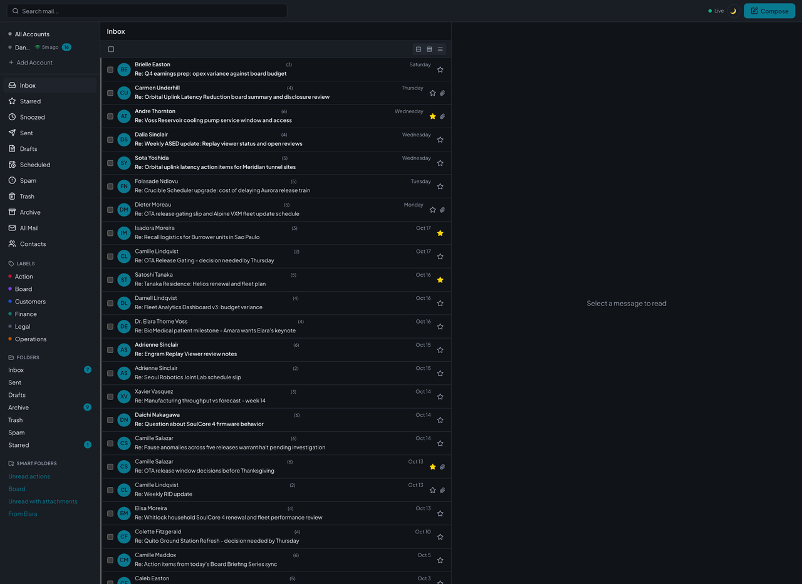Screen dimensions: 802x584
Task: Unstar Satoshi Tanaka's Helios renewal email
Action: (x=440, y=280)
